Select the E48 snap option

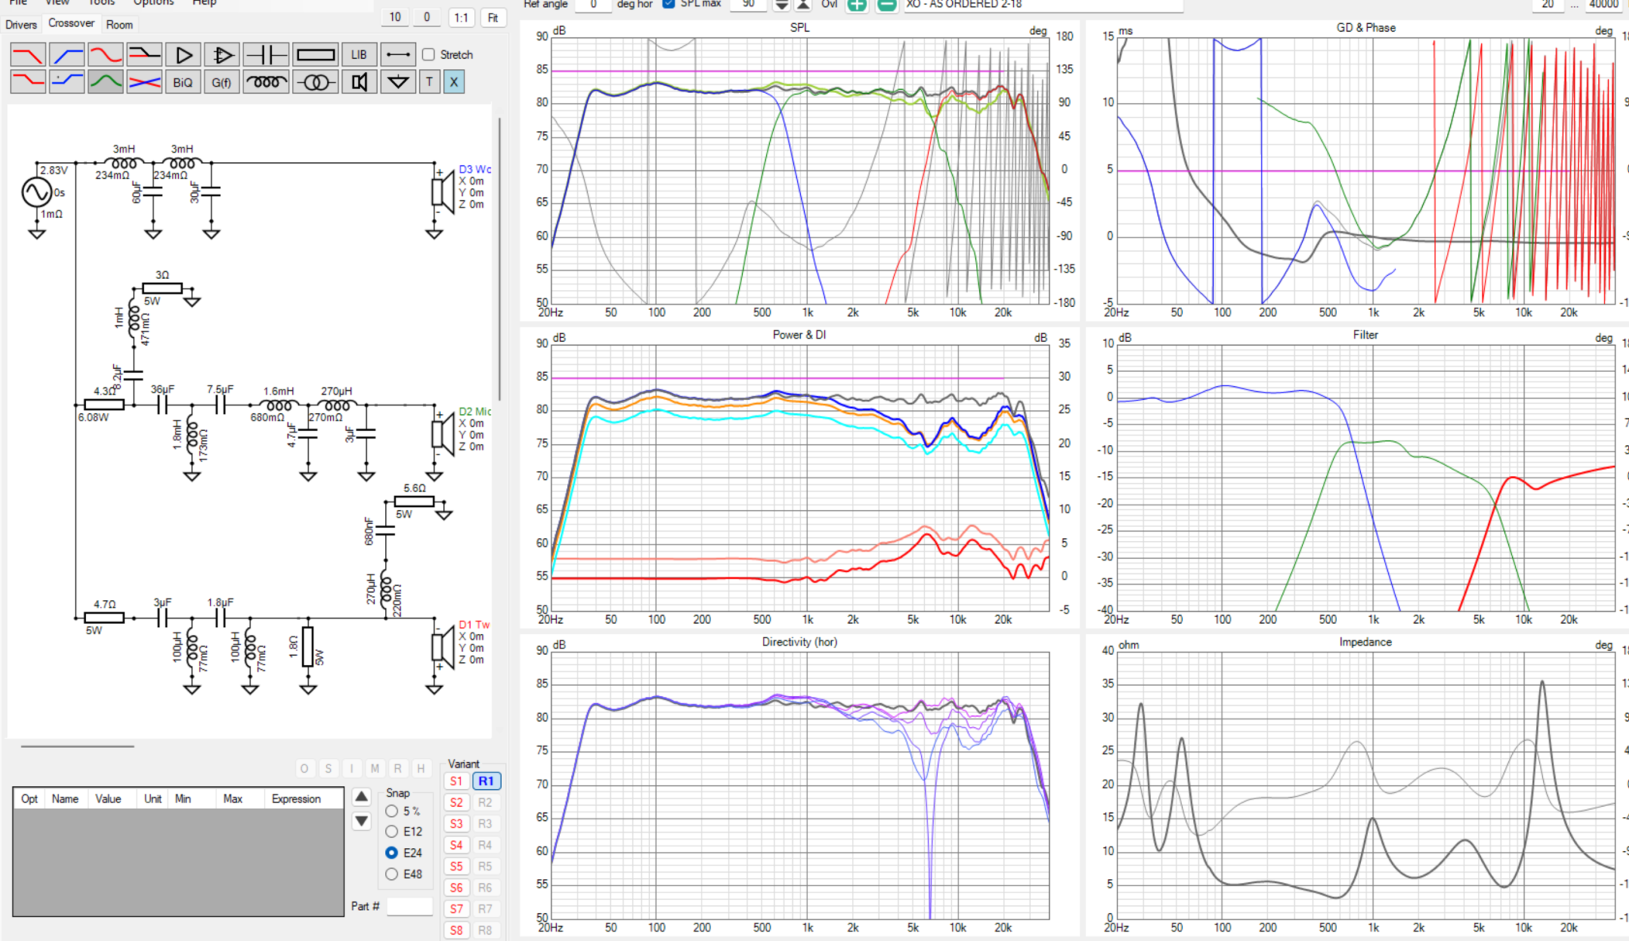(391, 874)
